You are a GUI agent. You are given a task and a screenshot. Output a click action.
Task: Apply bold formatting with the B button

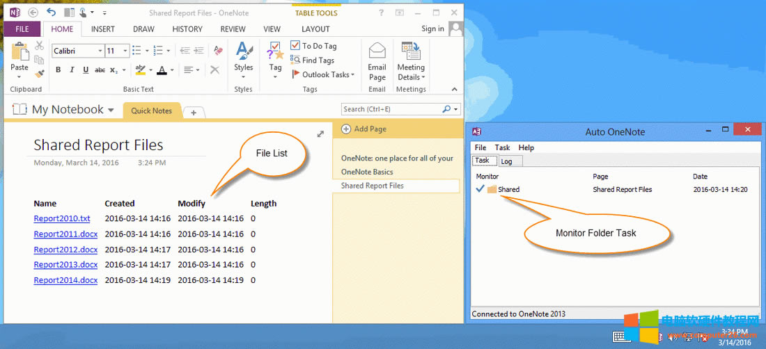(58, 70)
